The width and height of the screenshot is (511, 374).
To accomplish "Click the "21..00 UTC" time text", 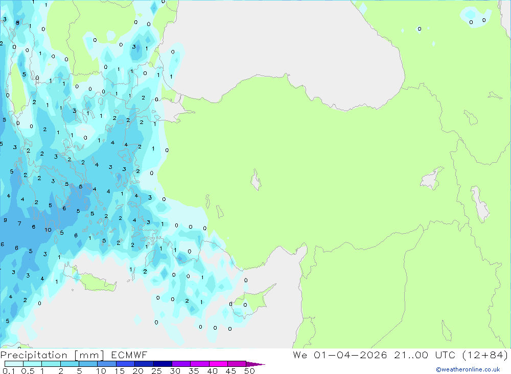I will pos(425,355).
